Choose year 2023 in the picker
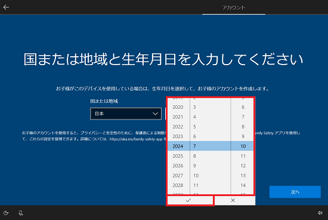328x220 pixels. pos(178,136)
